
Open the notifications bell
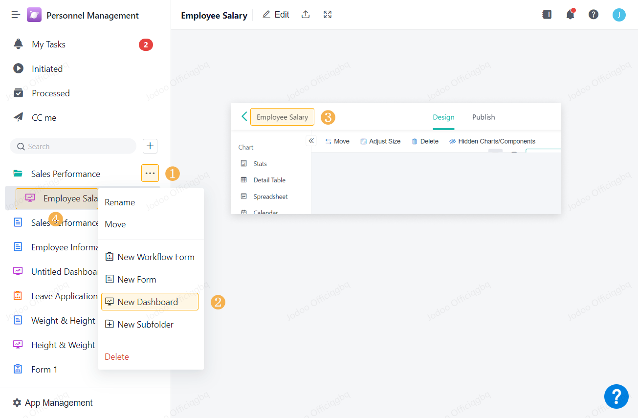[570, 14]
